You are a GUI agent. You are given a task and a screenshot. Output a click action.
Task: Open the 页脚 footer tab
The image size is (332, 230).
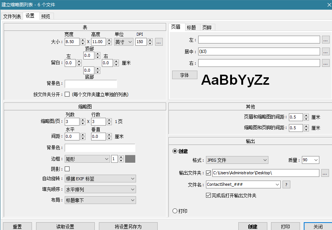[x=207, y=27]
